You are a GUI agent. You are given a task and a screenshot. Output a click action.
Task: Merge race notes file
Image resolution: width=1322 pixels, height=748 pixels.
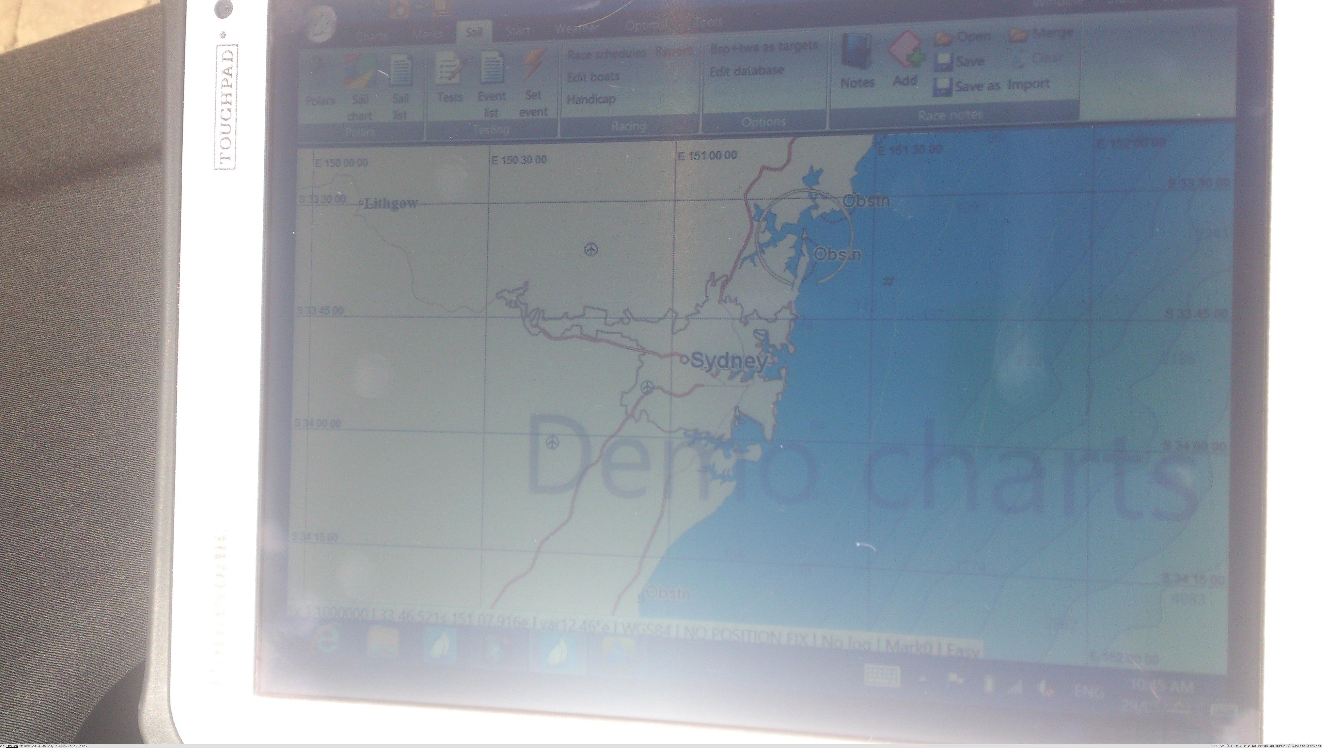pyautogui.click(x=1041, y=34)
